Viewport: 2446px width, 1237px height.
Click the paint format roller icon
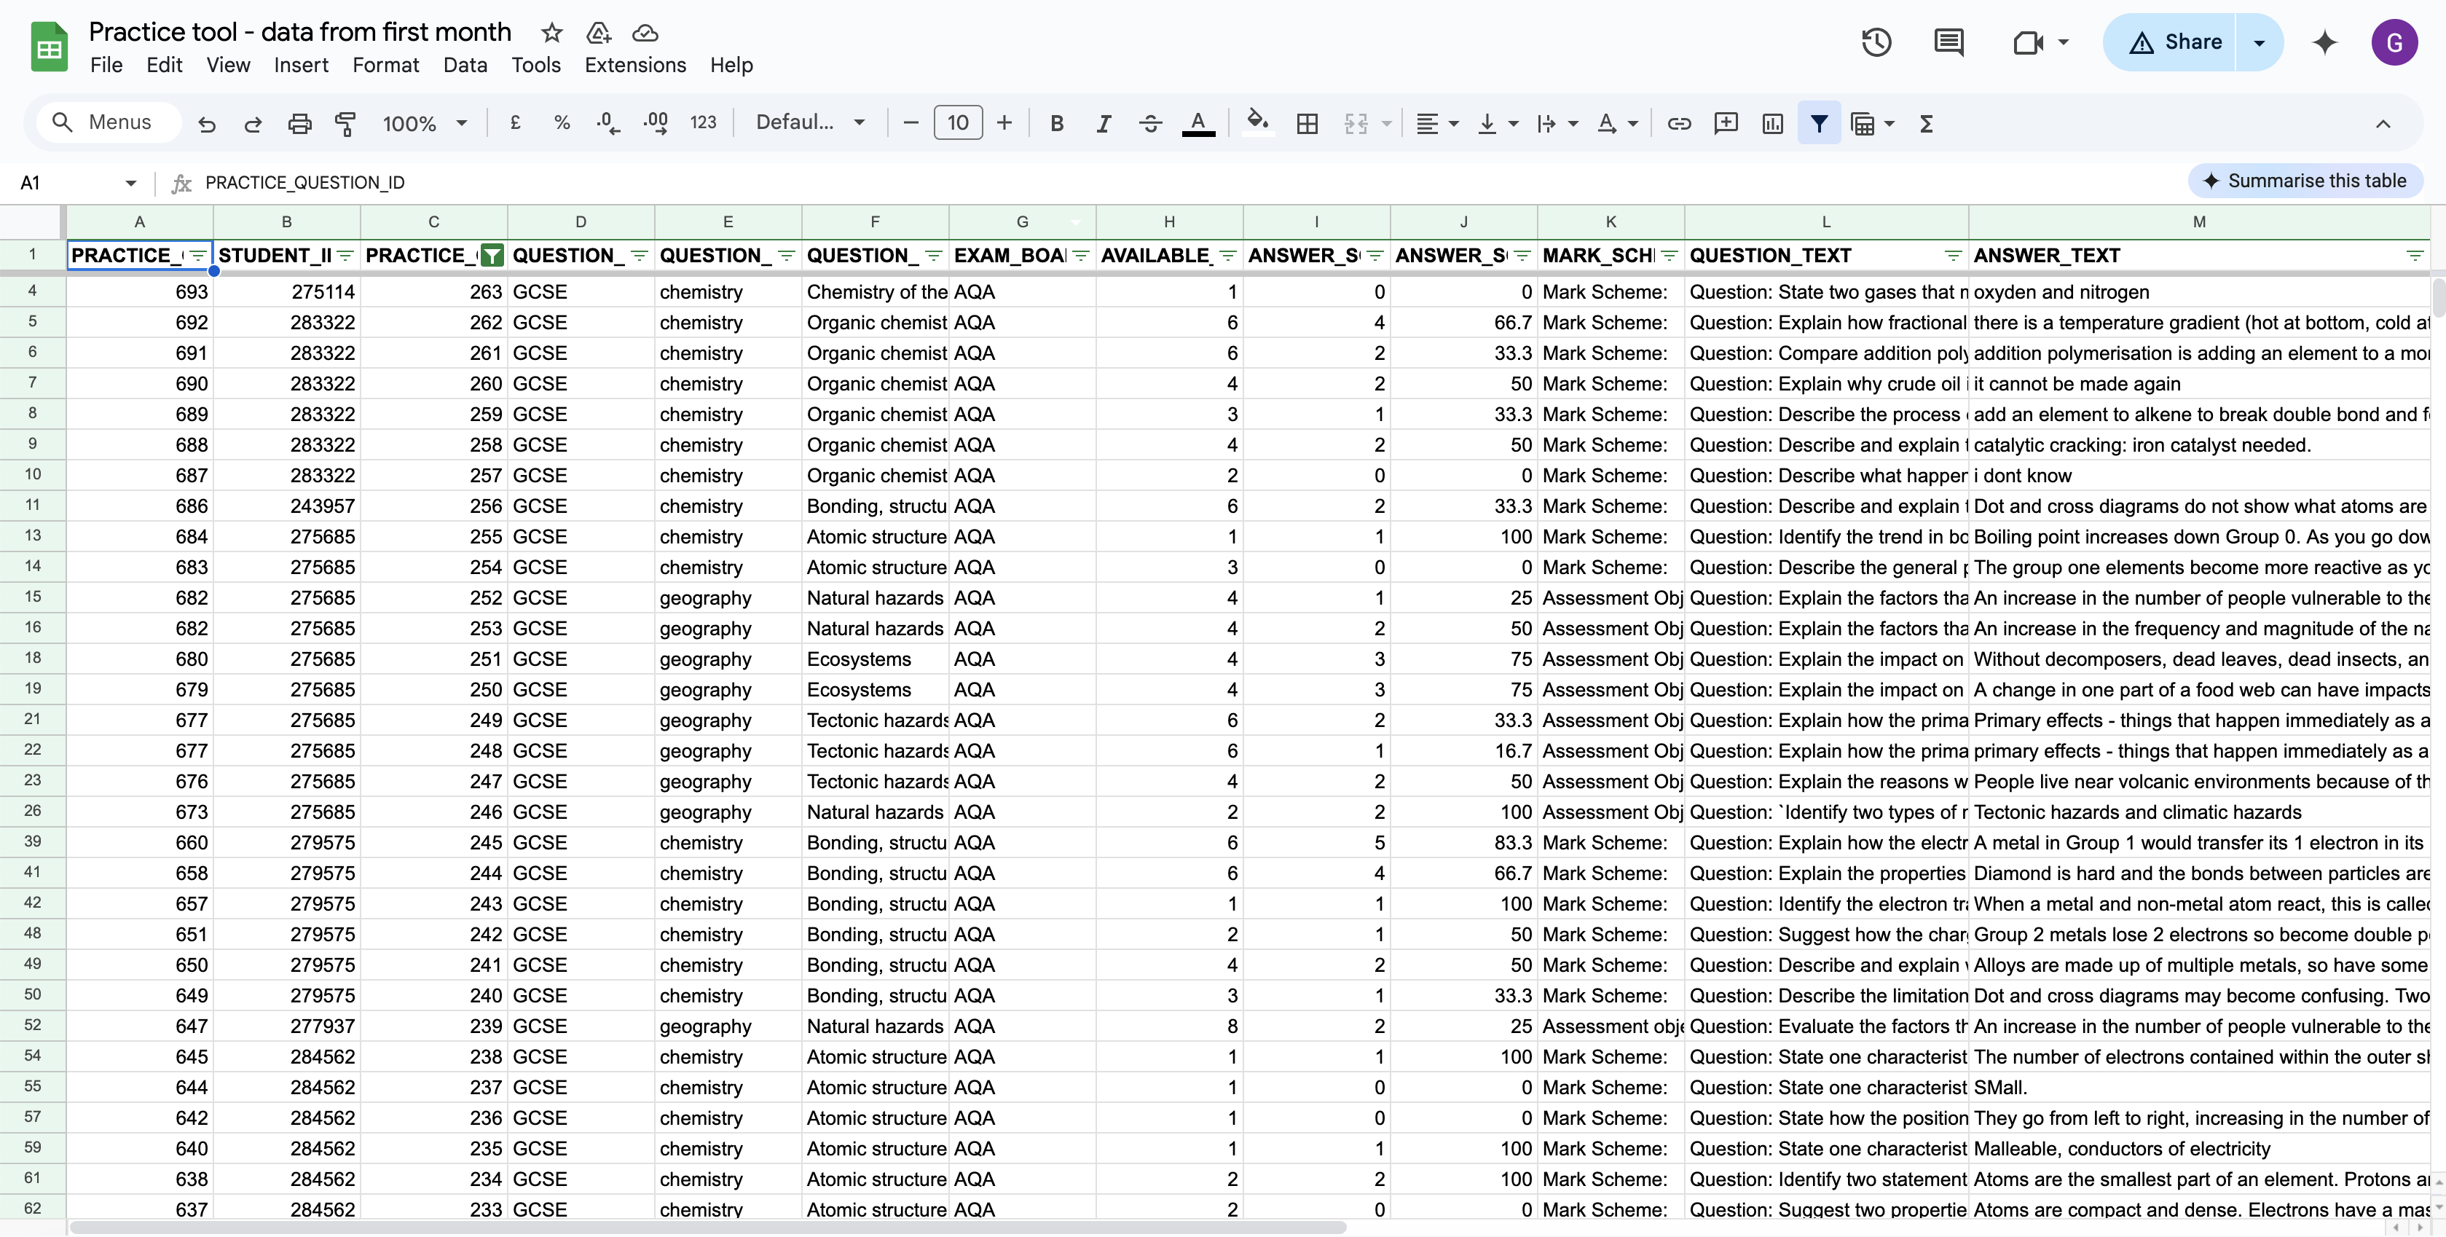pyautogui.click(x=345, y=123)
